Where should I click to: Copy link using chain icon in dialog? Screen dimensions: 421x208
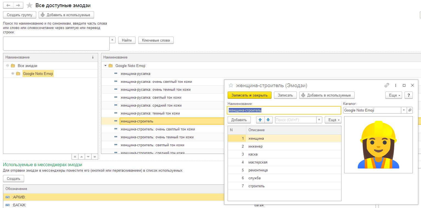point(387,85)
